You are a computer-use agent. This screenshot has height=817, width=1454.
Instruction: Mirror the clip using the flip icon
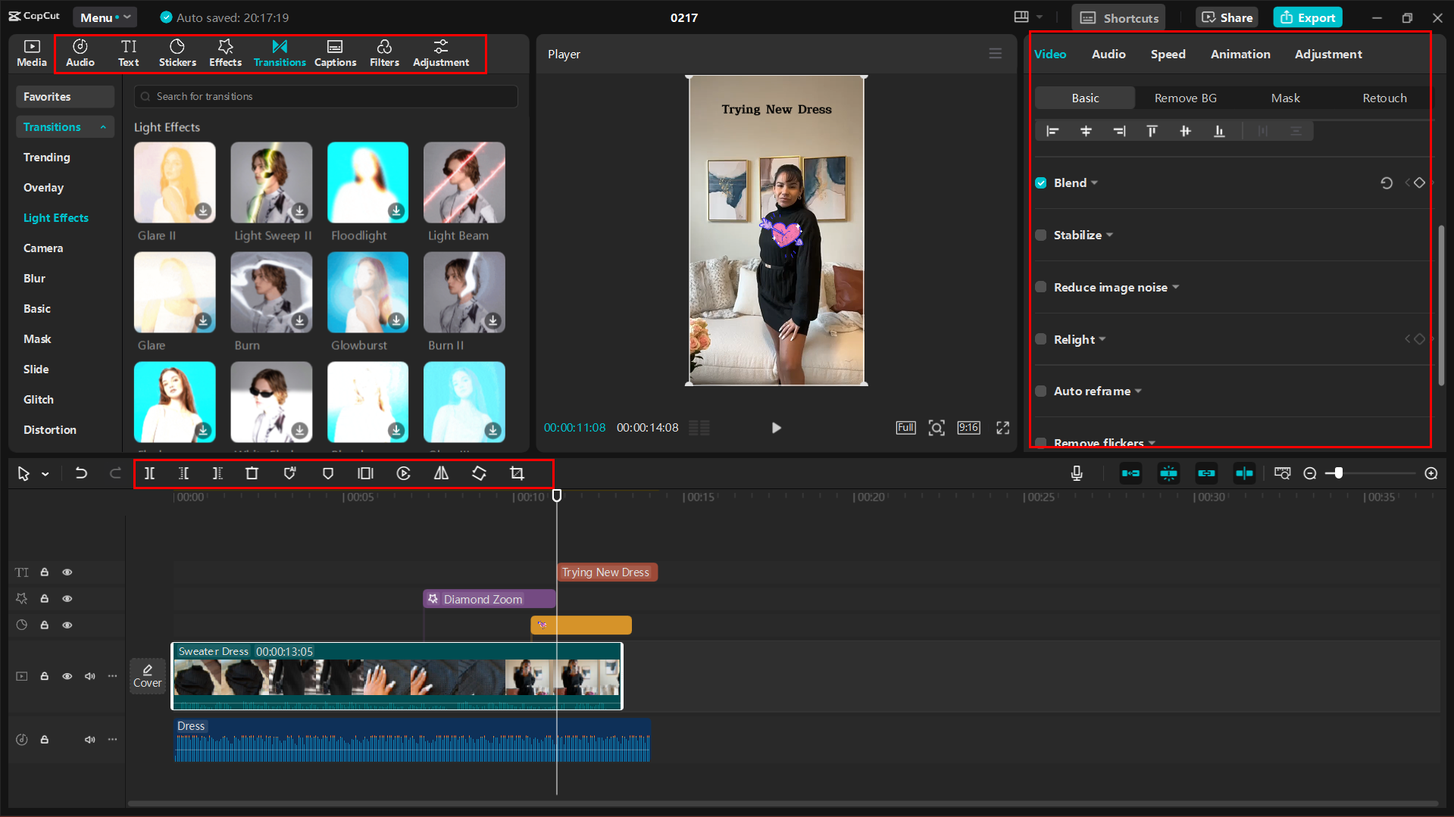coord(441,473)
